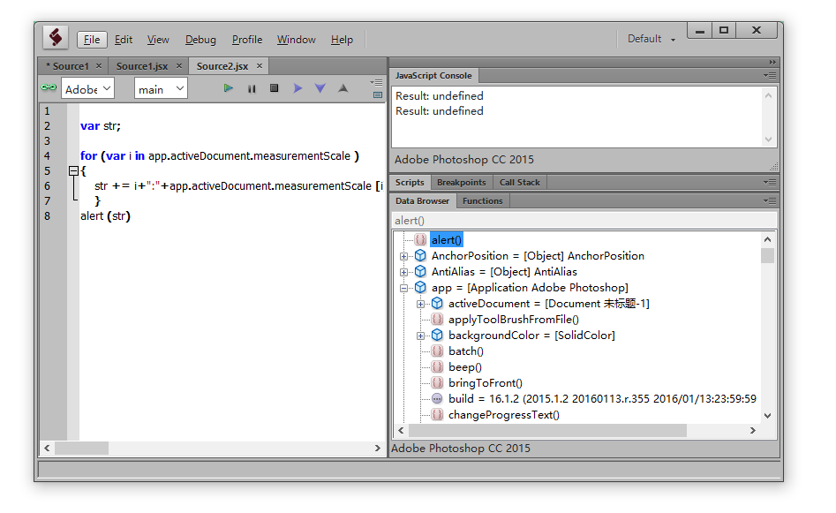Switch to the Call Stack tab
The image size is (836, 513).
click(x=520, y=183)
